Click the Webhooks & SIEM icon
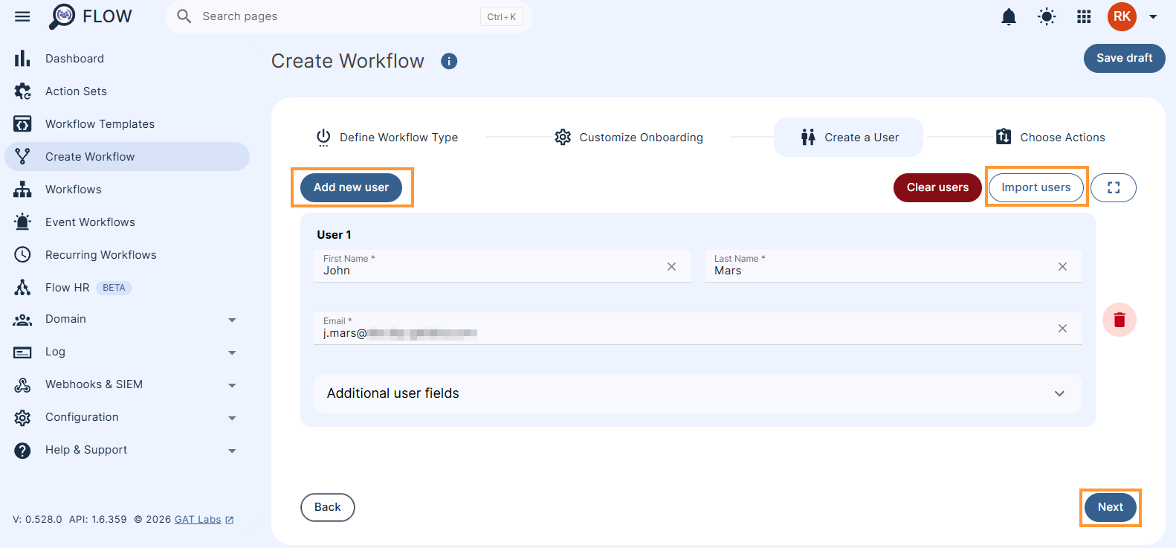Screen dimensions: 1176x548 (22, 385)
